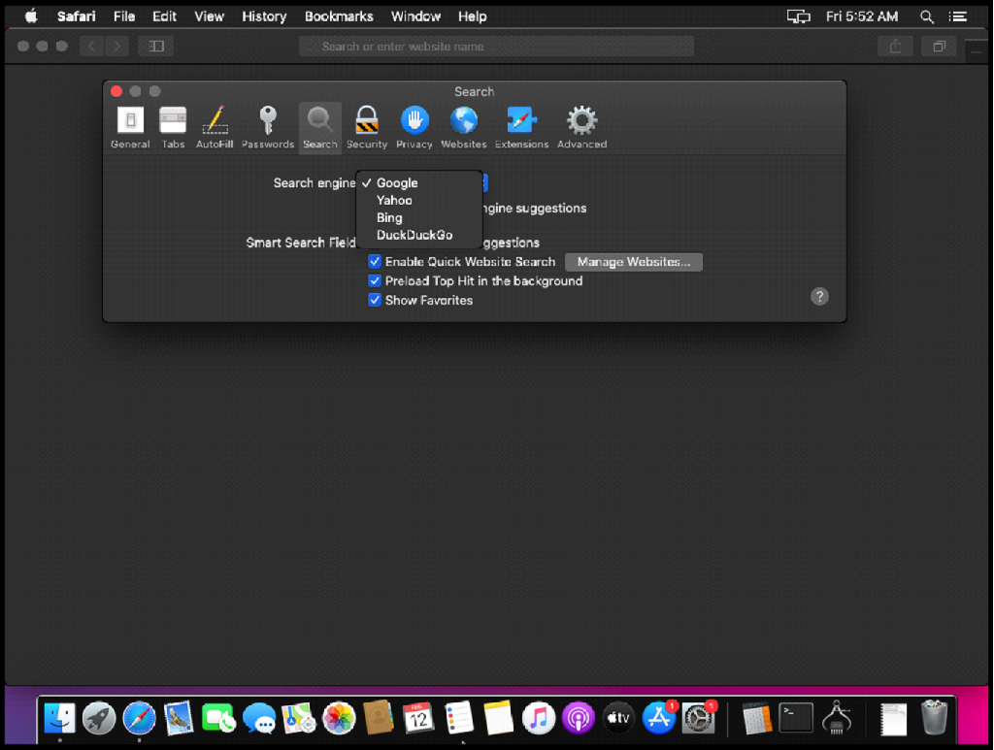Open Calendar from the Dock
This screenshot has width=994, height=750.
(418, 718)
